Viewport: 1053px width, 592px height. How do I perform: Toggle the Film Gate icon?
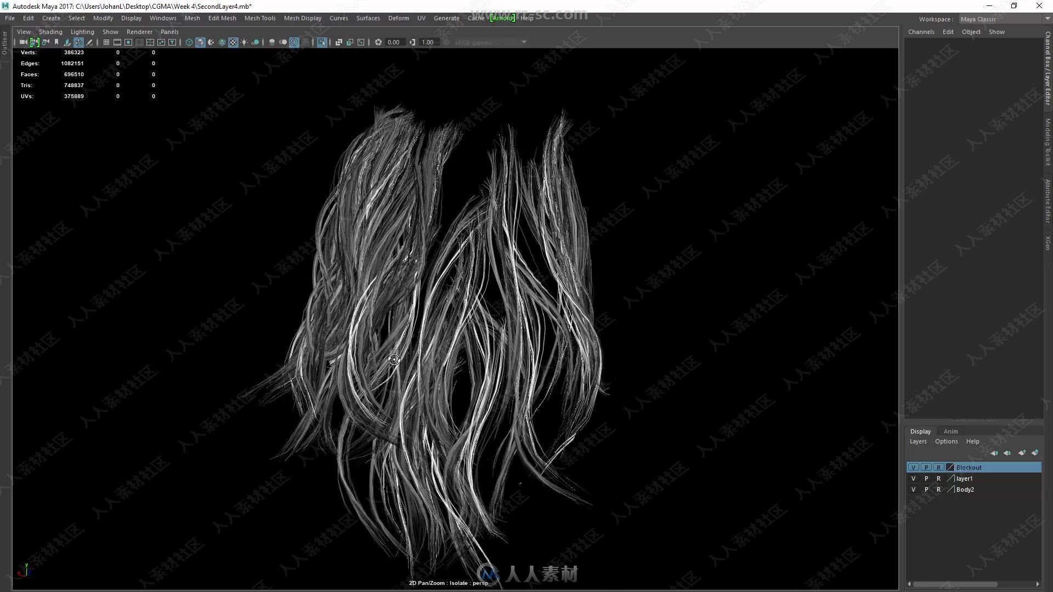tap(117, 42)
